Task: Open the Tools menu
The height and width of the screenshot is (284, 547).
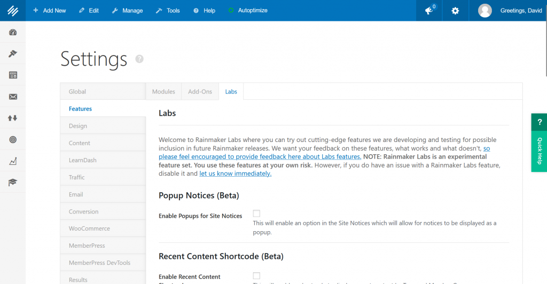Action: (168, 11)
